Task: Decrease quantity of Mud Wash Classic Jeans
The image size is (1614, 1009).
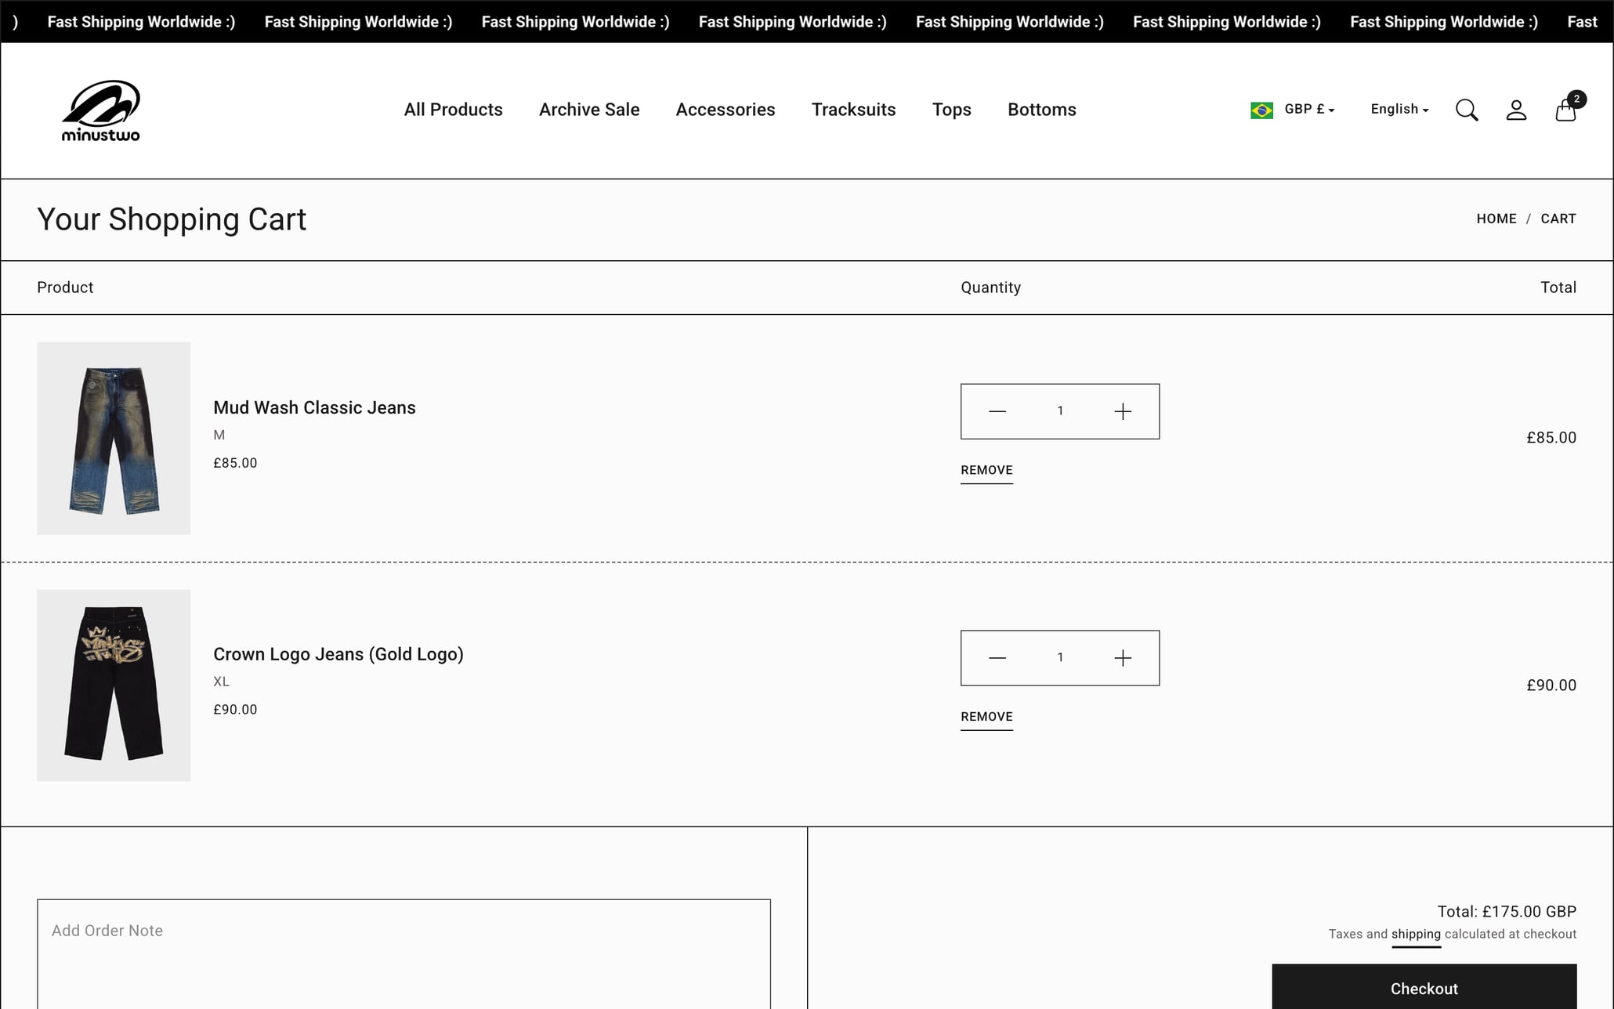Action: (997, 411)
